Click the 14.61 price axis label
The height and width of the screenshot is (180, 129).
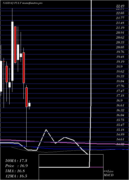pos(120,139)
